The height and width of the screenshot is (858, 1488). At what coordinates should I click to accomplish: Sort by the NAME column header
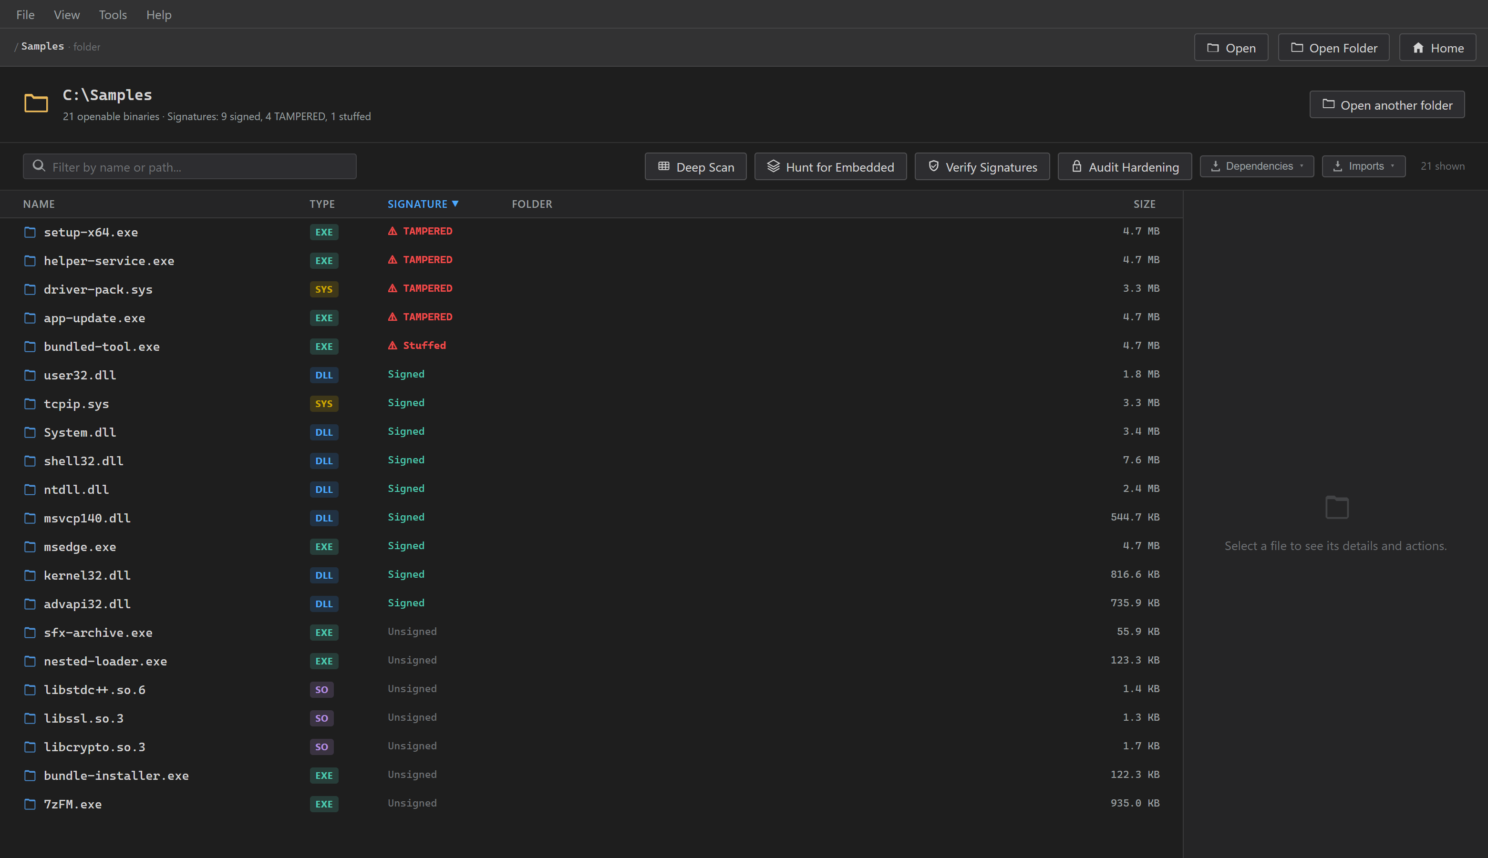[x=39, y=204]
